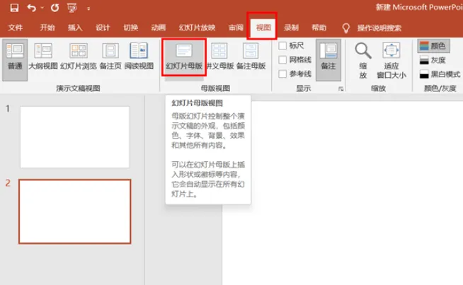Open 幻灯片母版 slide master view
The image size is (463, 285).
[184, 57]
